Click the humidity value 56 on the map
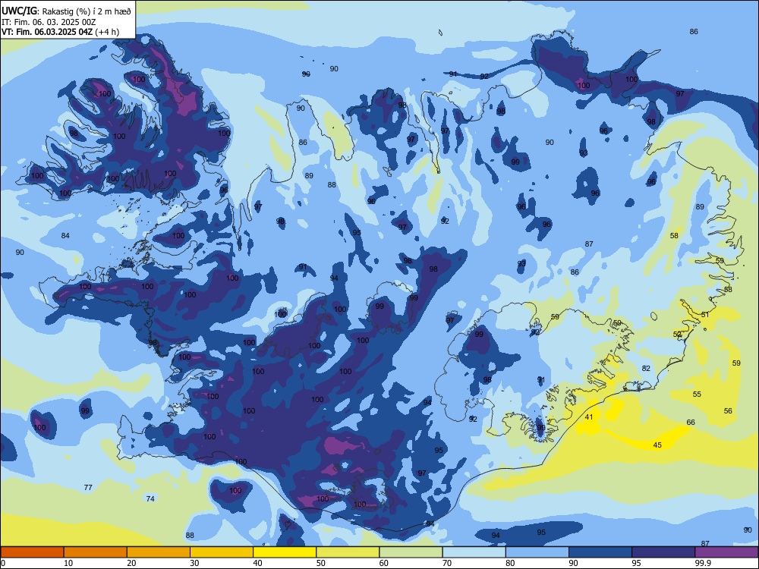 coord(728,410)
